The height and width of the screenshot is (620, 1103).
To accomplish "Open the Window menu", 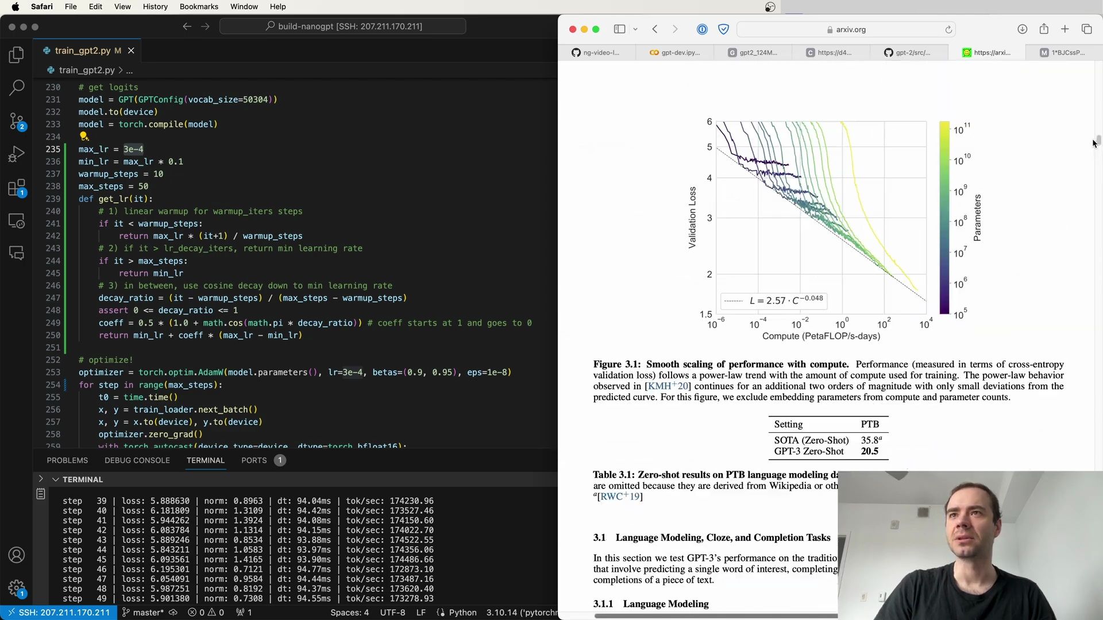I will (244, 7).
